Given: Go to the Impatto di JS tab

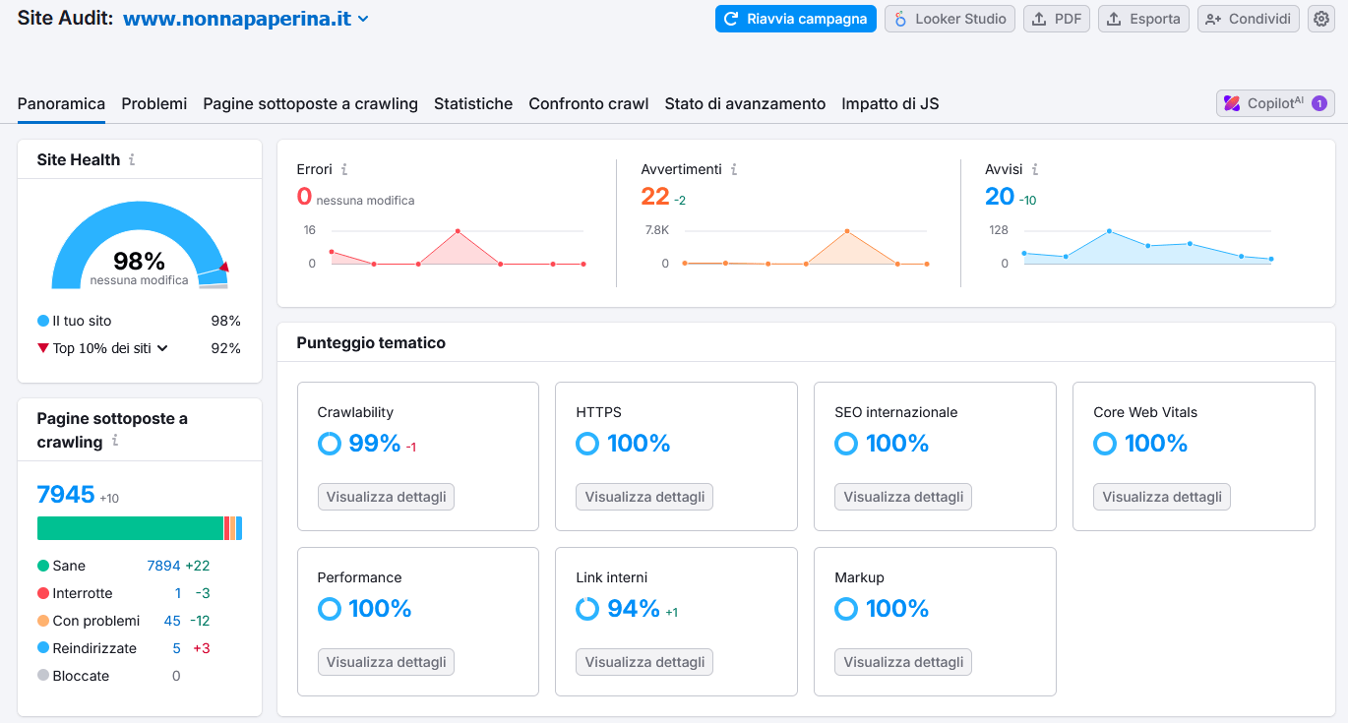Looking at the screenshot, I should (889, 103).
